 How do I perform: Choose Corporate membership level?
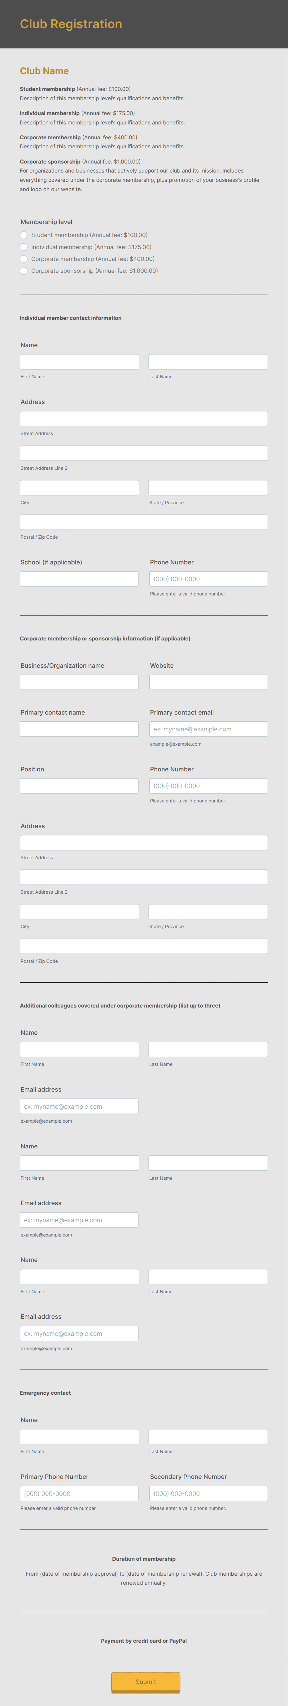pos(24,259)
